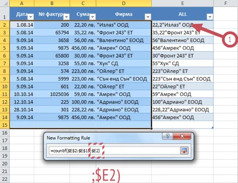
Task: Click the row 16 header
Action: coord(5,133)
